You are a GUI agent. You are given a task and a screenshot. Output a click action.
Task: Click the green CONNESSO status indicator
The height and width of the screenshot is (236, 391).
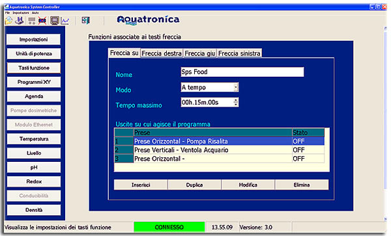(169, 227)
